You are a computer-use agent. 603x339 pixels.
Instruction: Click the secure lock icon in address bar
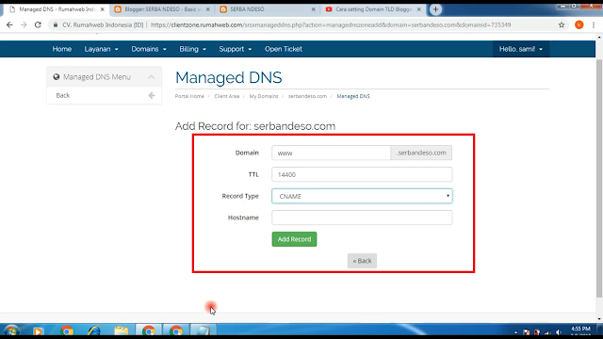coord(56,24)
